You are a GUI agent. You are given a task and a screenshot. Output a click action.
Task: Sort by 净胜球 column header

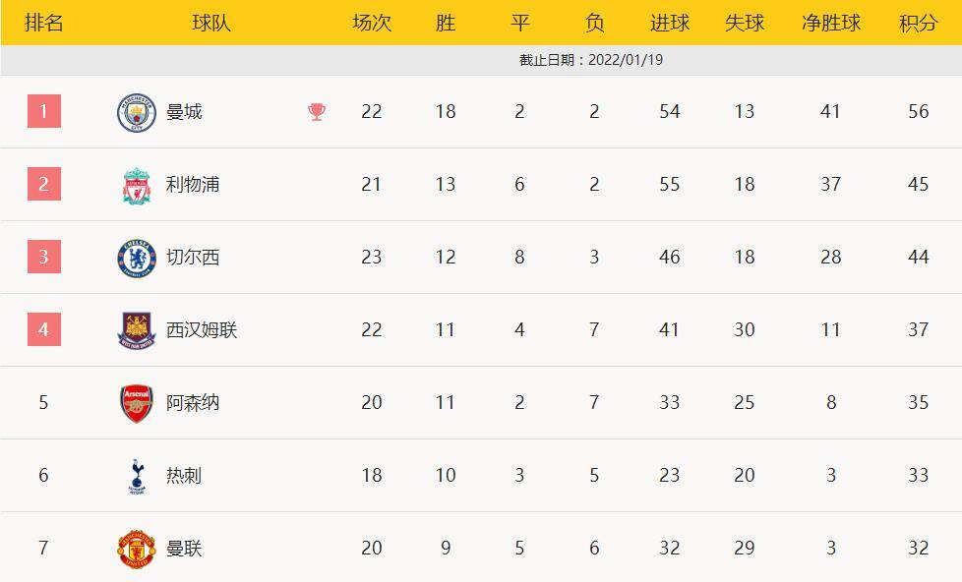click(831, 23)
